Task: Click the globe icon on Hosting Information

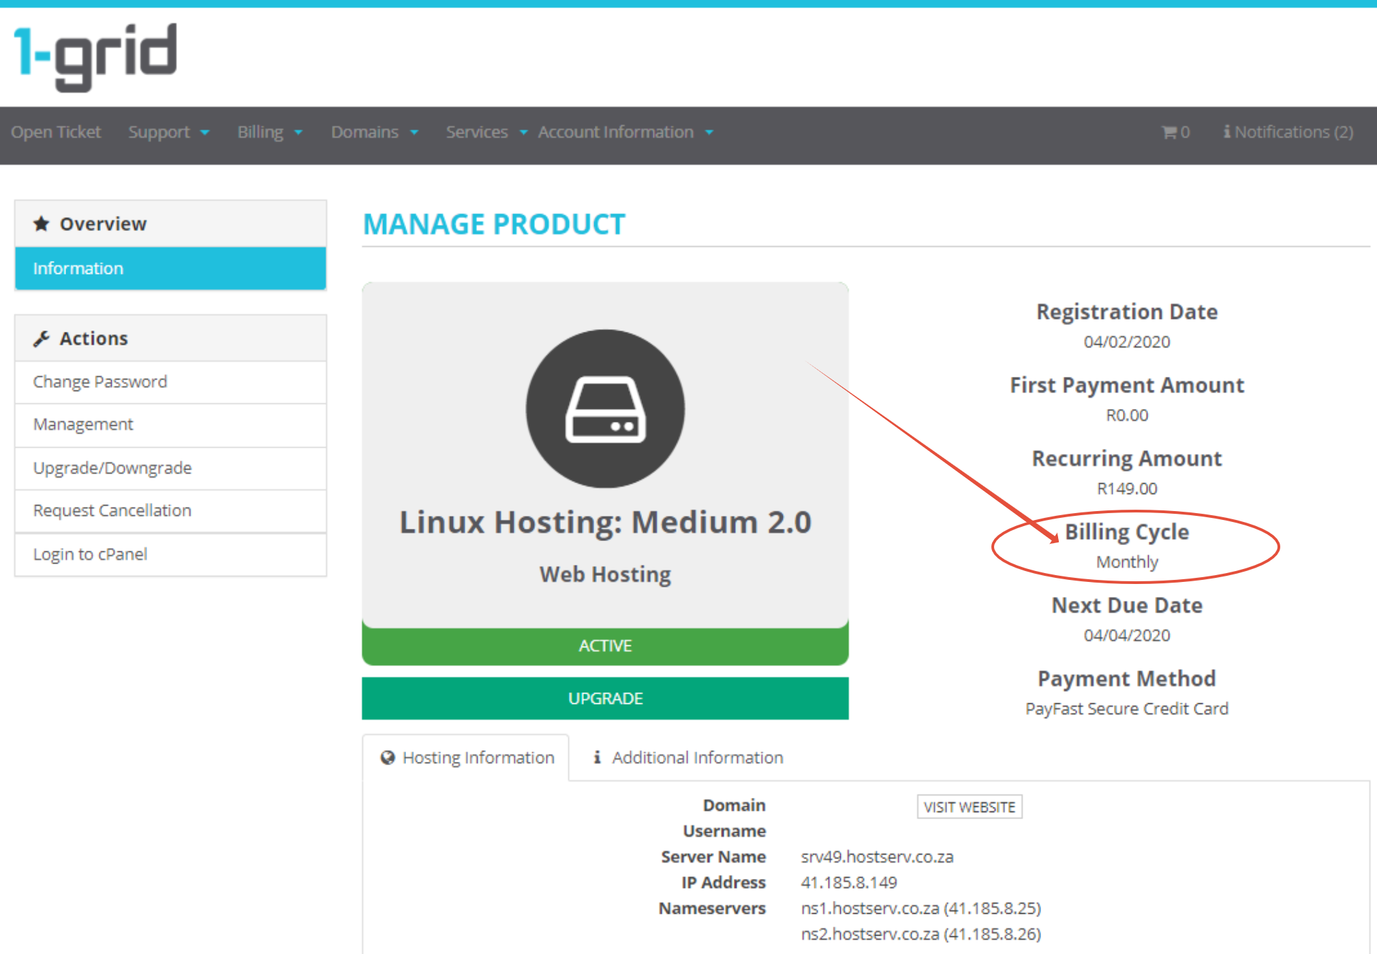Action: [388, 758]
